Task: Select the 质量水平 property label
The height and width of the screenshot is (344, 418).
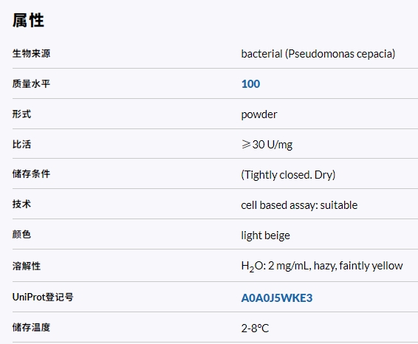Action: (31, 83)
